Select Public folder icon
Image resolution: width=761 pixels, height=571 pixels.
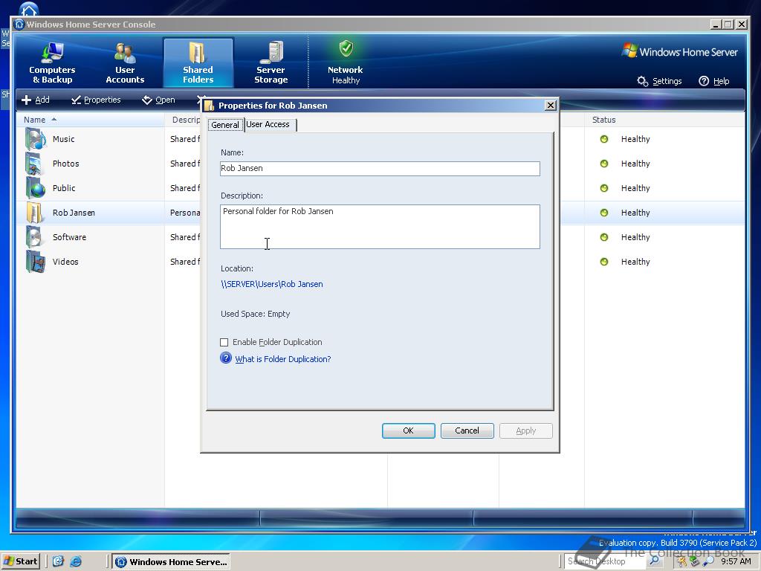(36, 188)
